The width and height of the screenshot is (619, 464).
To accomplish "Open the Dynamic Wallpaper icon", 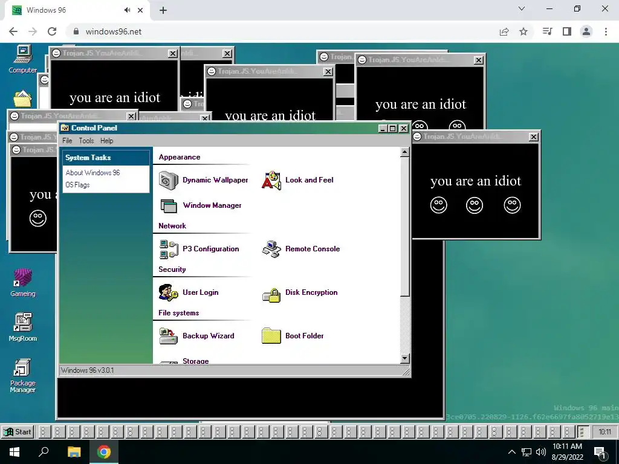I will click(169, 181).
